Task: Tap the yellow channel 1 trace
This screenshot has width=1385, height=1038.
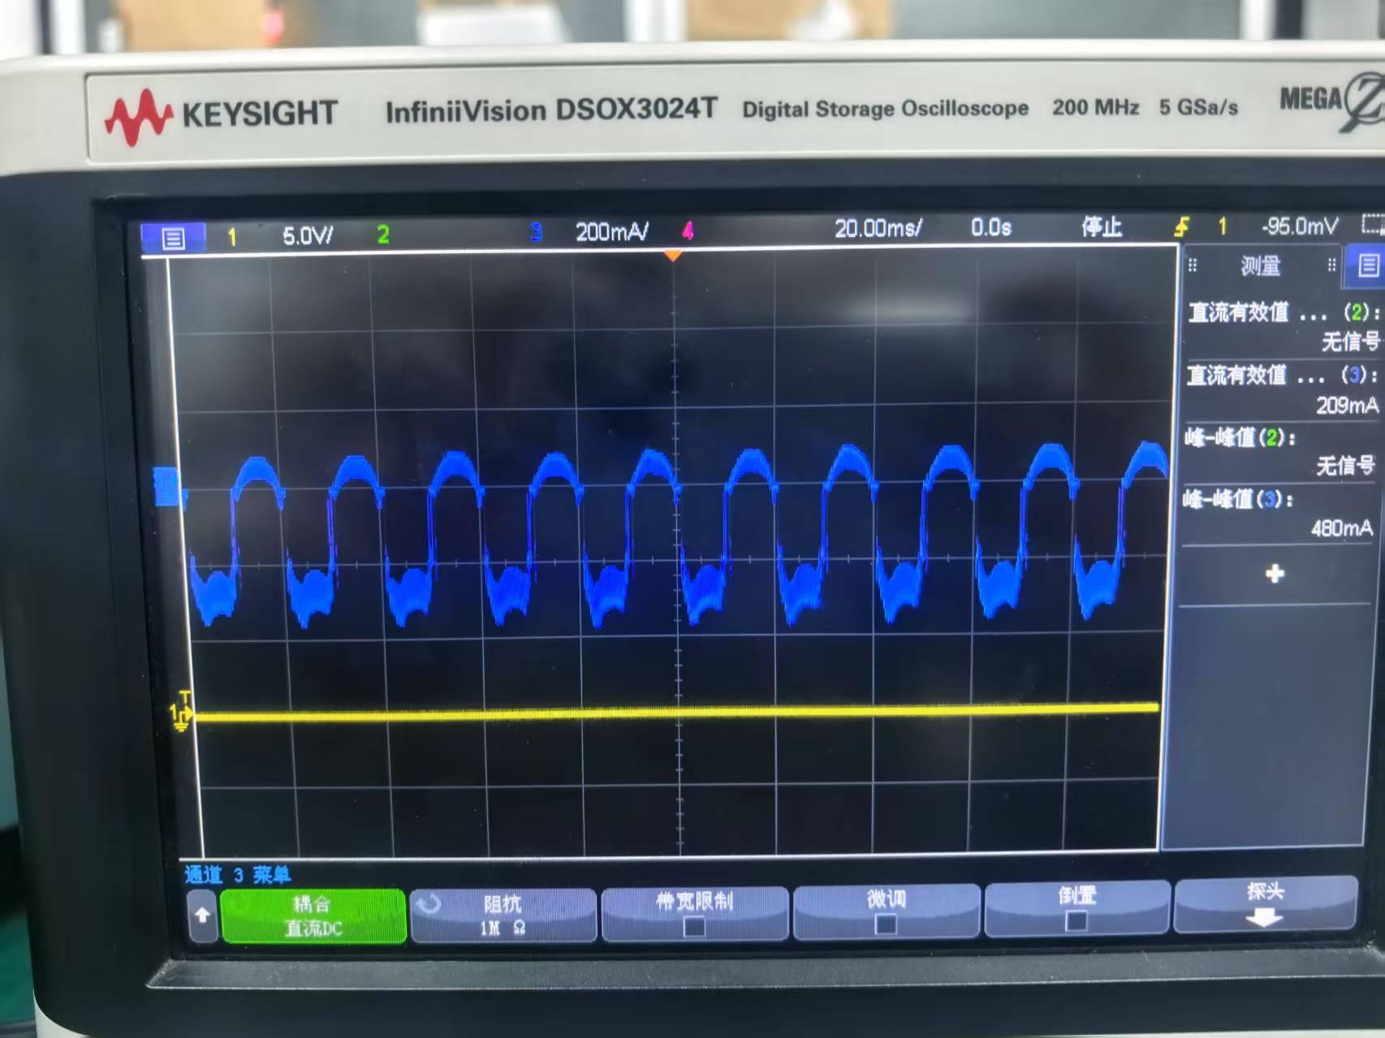Action: tap(676, 712)
